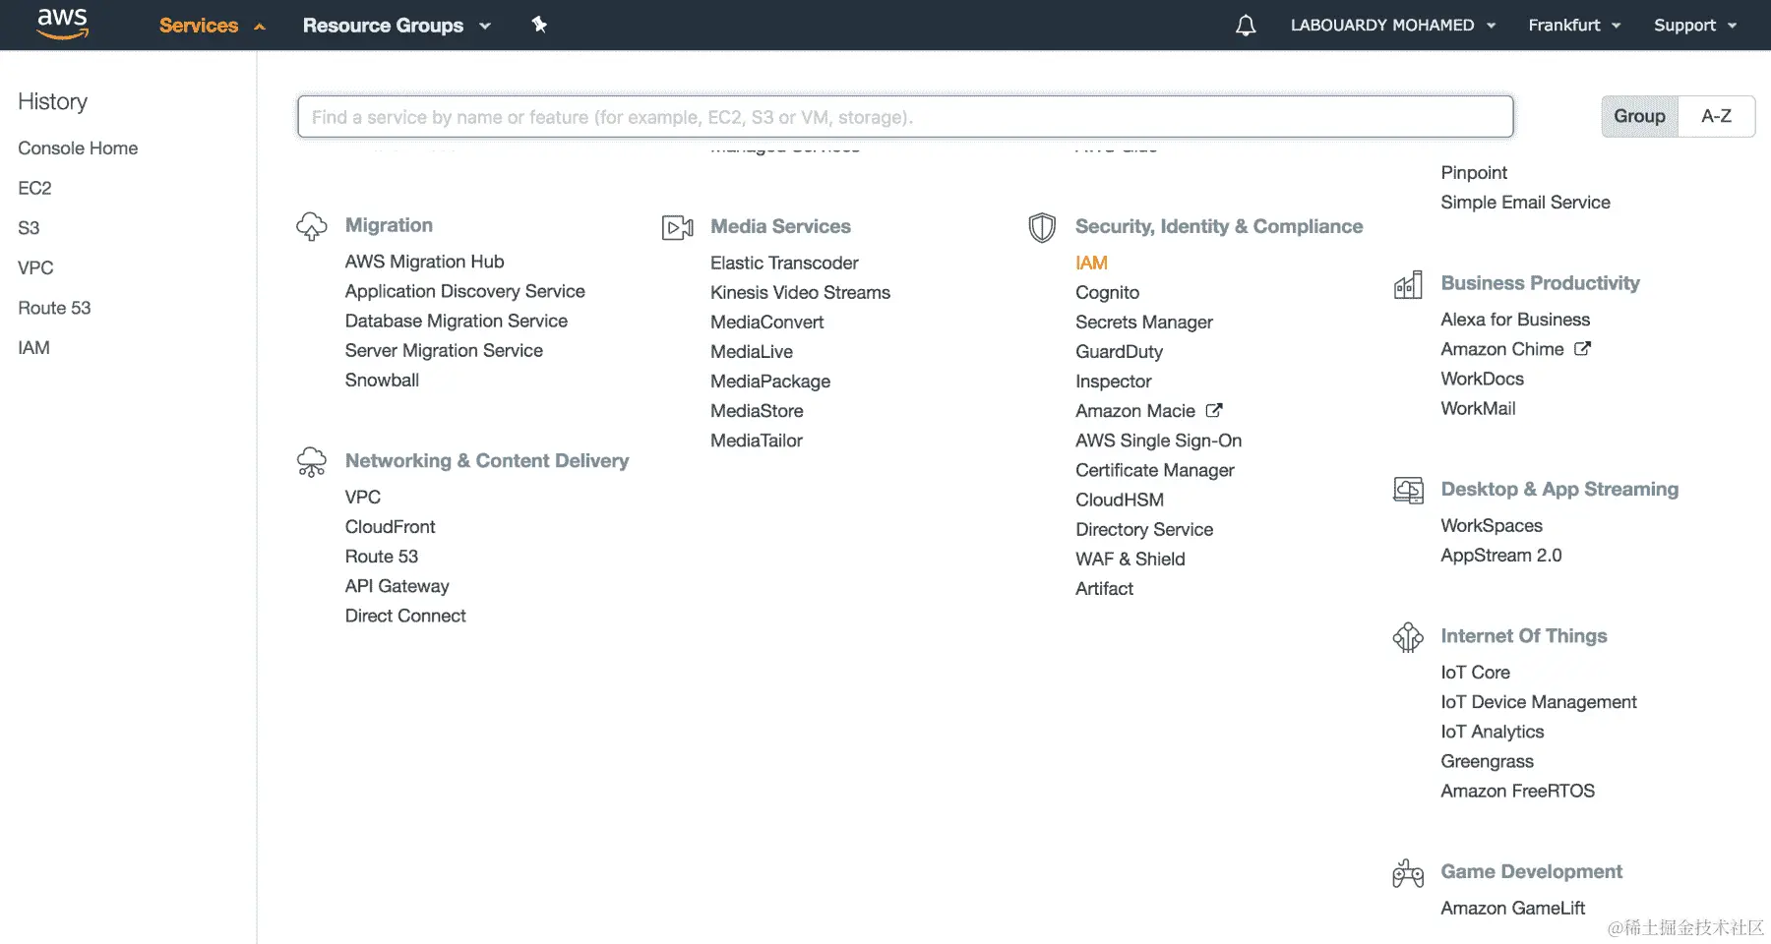
Task: Open Cognito
Action: (x=1107, y=292)
